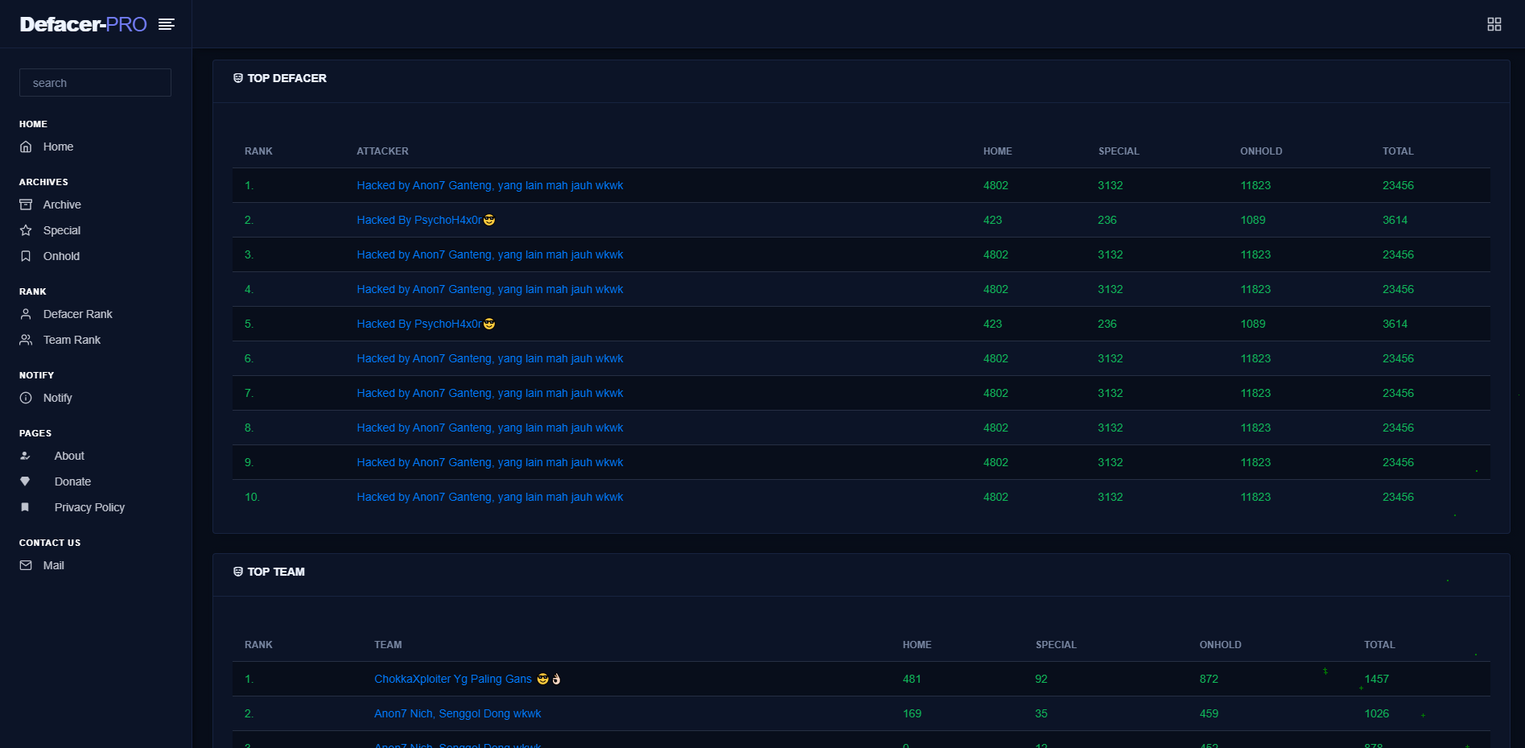Viewport: 1525px width, 748px height.
Task: Click the envelope icon next to Mail
Action: pos(26,565)
